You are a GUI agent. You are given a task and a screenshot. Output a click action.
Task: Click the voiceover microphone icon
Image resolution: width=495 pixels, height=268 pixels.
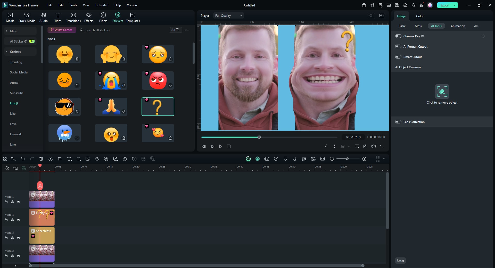tap(295, 159)
